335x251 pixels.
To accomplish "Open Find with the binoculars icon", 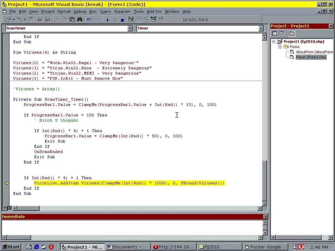I will [x=80, y=20].
